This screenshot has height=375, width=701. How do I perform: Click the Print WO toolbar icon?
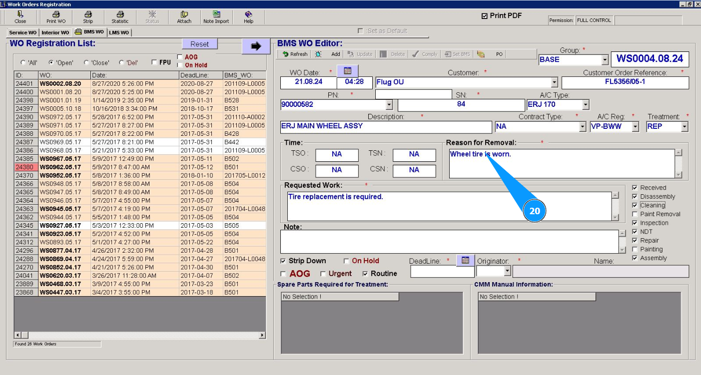[x=56, y=17]
